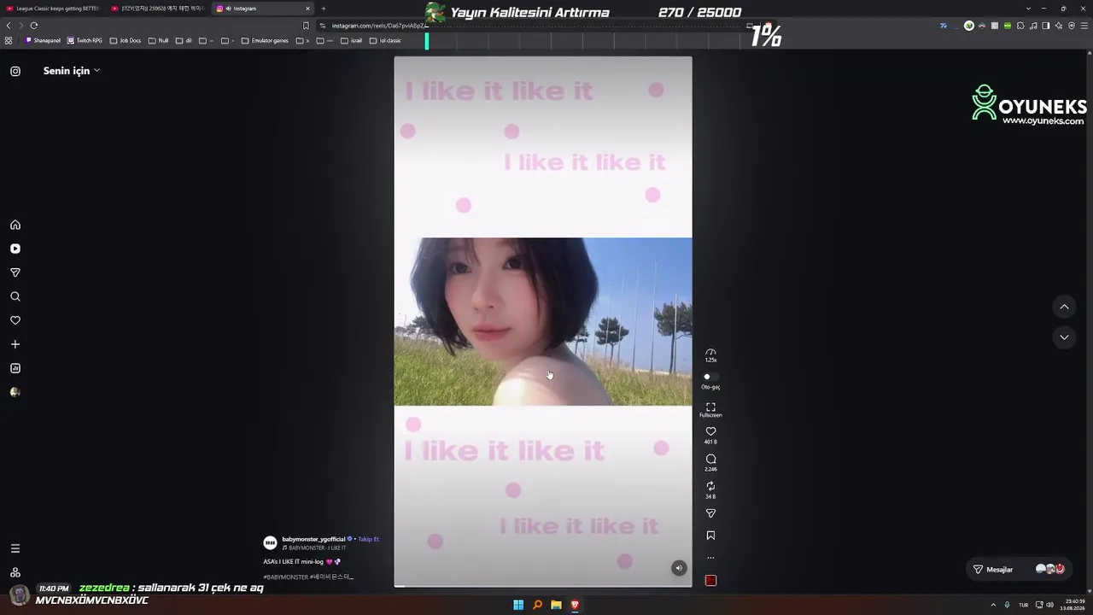Repost the reel
Screen dimensions: 1093x615
pos(710,486)
